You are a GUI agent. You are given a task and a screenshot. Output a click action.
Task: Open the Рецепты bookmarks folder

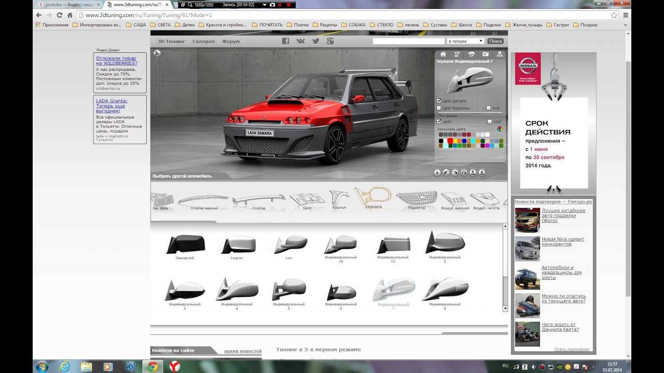(325, 24)
